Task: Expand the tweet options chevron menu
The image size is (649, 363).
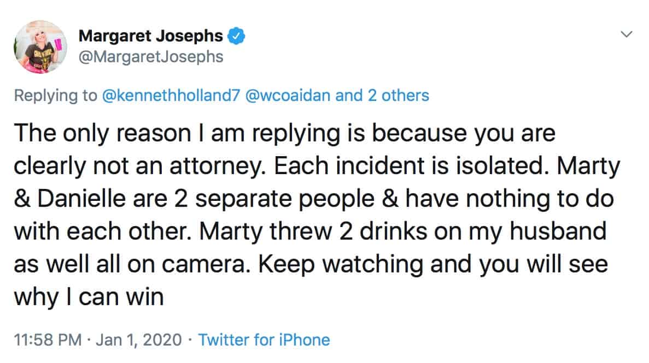Action: coord(627,34)
